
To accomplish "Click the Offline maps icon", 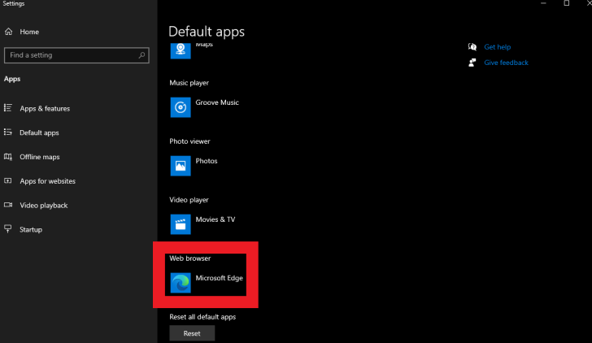I will click(8, 157).
